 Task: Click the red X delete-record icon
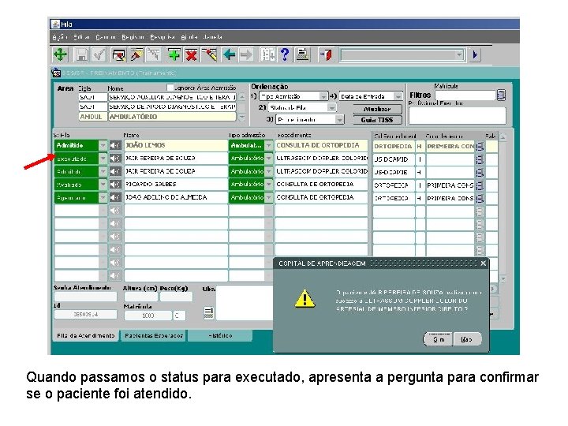(x=191, y=55)
